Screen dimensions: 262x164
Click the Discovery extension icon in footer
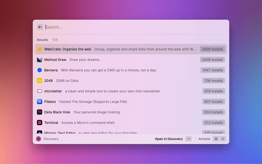38,139
